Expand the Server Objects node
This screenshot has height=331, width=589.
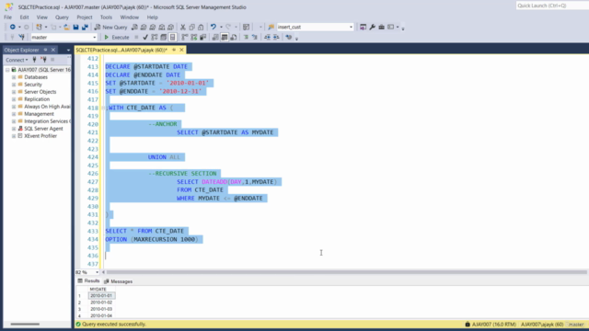14,92
